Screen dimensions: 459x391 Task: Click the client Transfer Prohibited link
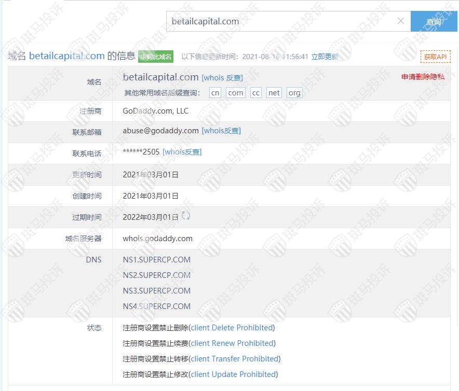click(235, 359)
